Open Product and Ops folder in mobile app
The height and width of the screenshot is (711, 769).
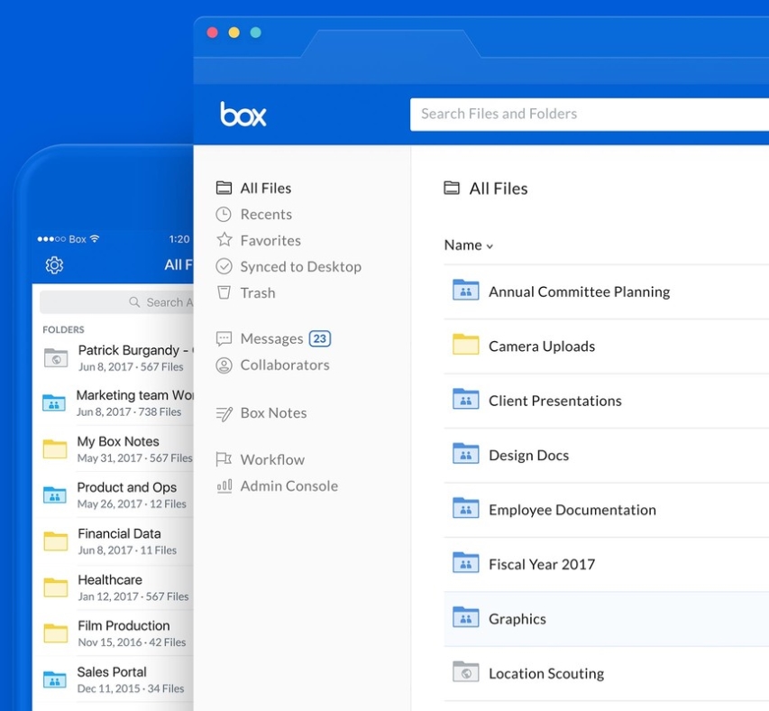pyautogui.click(x=114, y=495)
